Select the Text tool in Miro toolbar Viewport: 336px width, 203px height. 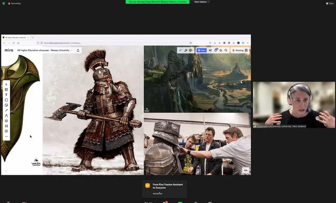pyautogui.click(x=6, y=95)
